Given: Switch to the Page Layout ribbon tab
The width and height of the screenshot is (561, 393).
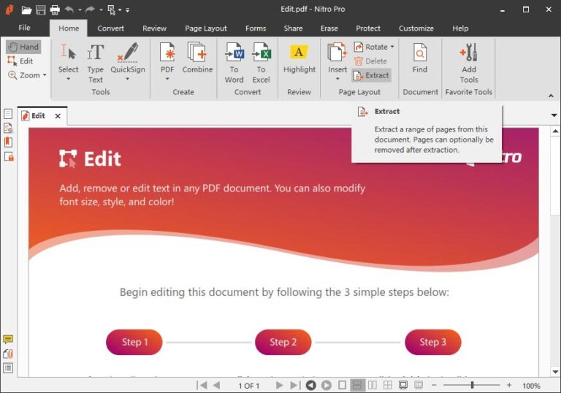Looking at the screenshot, I should 205,28.
